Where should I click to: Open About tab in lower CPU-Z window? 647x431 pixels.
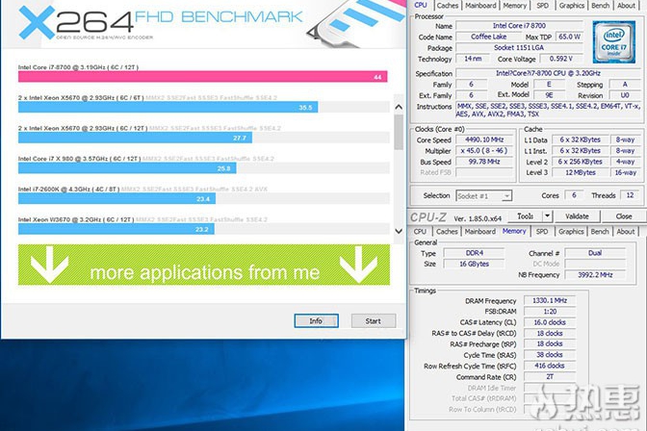(x=626, y=232)
